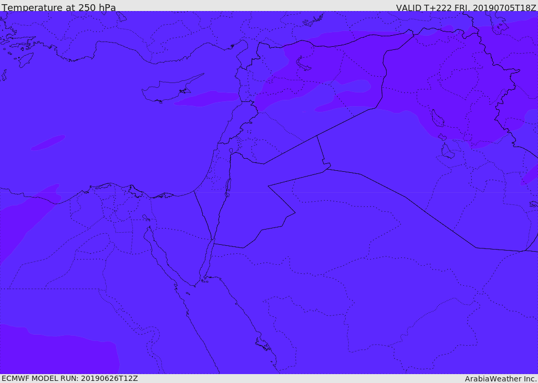The width and height of the screenshot is (538, 383).
Task: Click the 'VALID T+222 FRI. 20190705T18Z' label
Action: pos(466,7)
